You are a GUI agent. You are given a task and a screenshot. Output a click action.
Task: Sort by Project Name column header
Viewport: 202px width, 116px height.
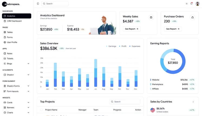coord(51,110)
